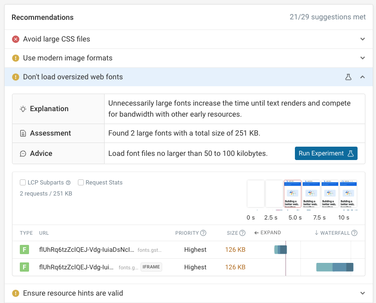Enable the LCP Subparts checkbox
This screenshot has height=303, width=376.
pyautogui.click(x=23, y=182)
